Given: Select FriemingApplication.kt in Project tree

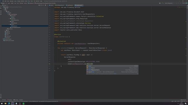Looking at the screenshot, I should (x=15, y=27).
